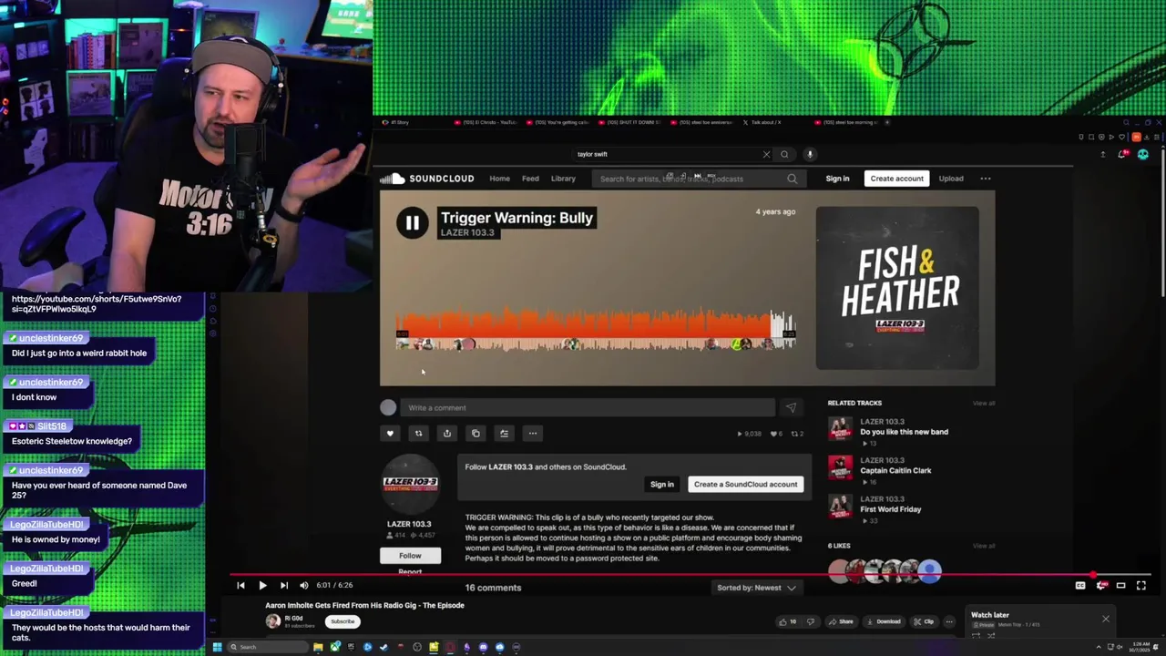
Task: Like the YouTube video with thumbs up
Action: [786, 621]
